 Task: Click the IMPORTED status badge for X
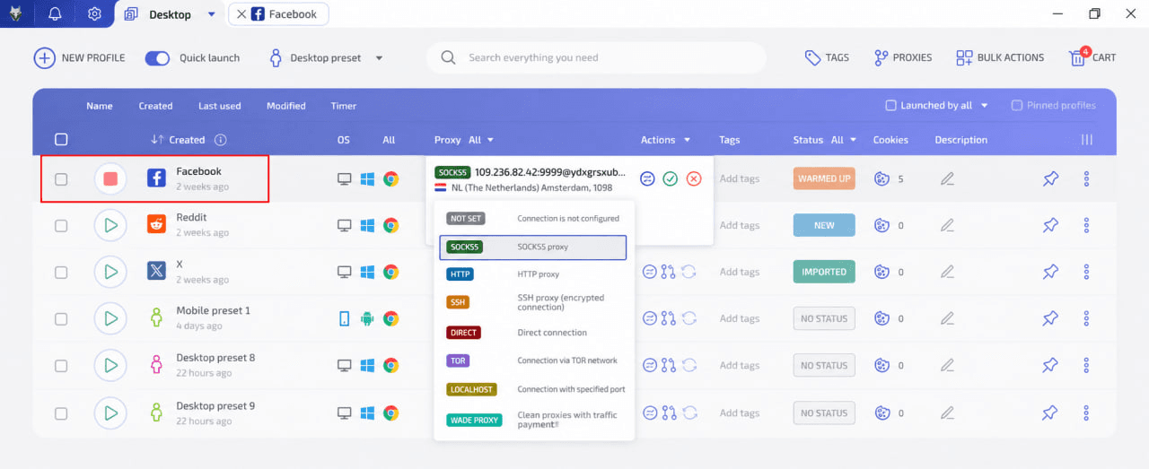pyautogui.click(x=824, y=272)
